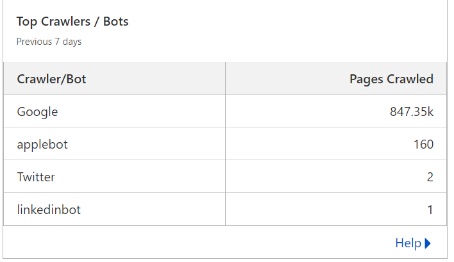Viewport: 454px width, 262px height.
Task: Open the Help link
Action: point(413,243)
